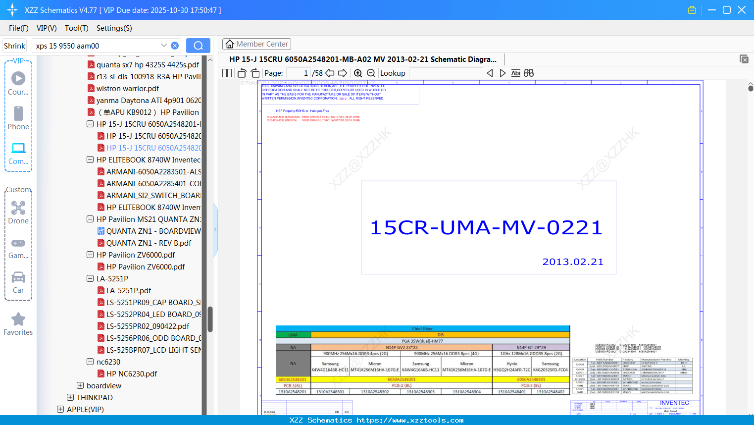Viewport: 754px width, 425px height.
Task: Click the page number field
Action: click(298, 73)
